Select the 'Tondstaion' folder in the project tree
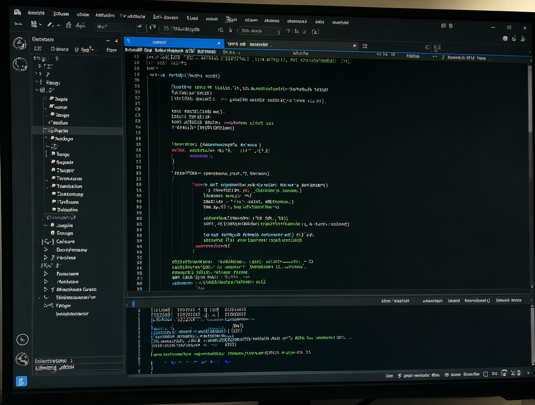535x405 pixels. tap(67, 186)
